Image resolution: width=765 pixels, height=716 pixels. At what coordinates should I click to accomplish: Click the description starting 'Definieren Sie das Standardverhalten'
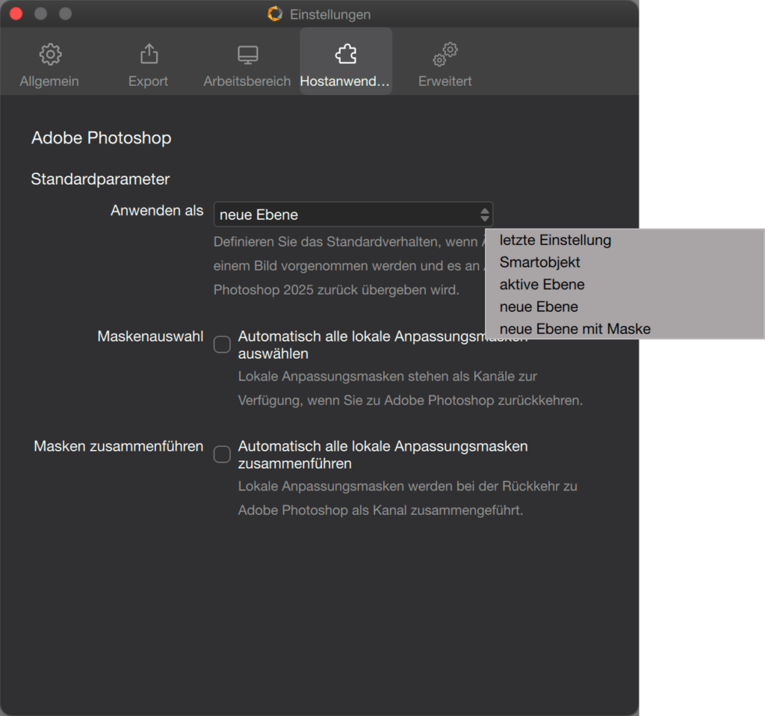348,266
